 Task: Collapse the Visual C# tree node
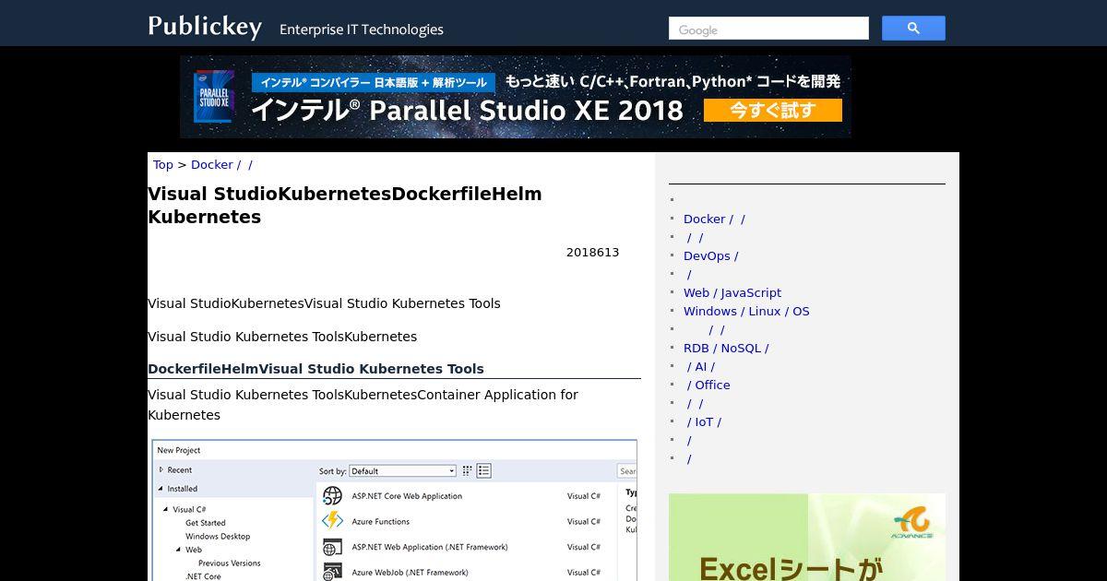click(x=166, y=509)
